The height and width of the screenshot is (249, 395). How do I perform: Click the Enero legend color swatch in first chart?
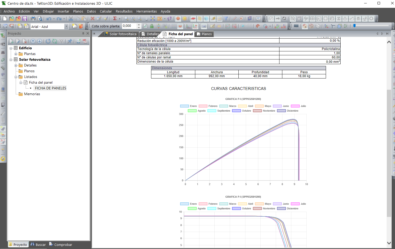pyautogui.click(x=184, y=106)
